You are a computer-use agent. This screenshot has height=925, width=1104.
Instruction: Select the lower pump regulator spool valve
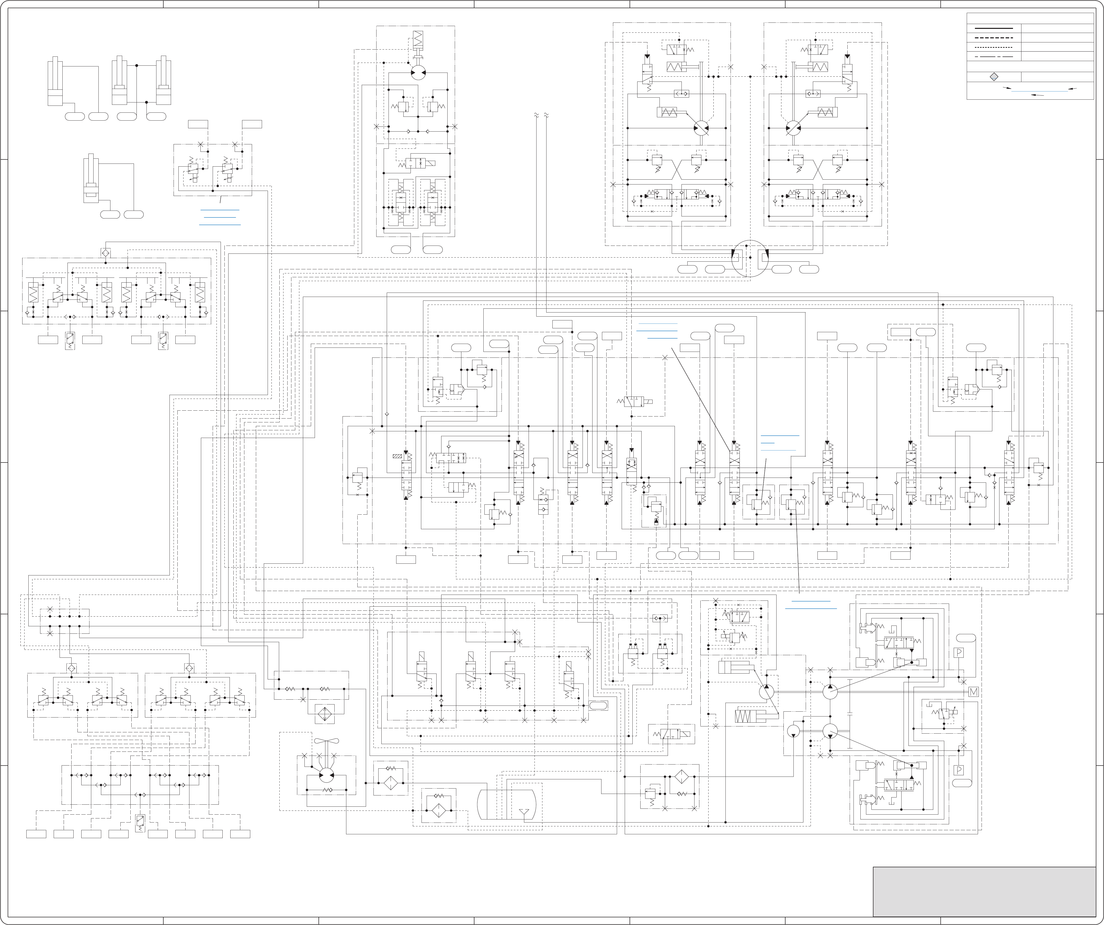tap(899, 785)
